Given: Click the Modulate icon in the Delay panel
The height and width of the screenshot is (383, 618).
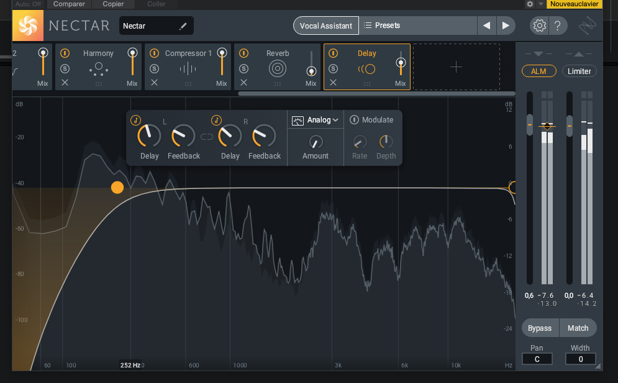Looking at the screenshot, I should (x=354, y=119).
